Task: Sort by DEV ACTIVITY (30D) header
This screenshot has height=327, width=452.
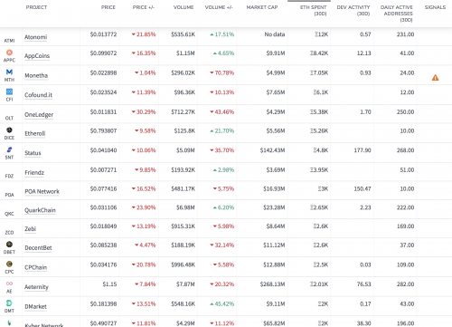Action: point(353,10)
